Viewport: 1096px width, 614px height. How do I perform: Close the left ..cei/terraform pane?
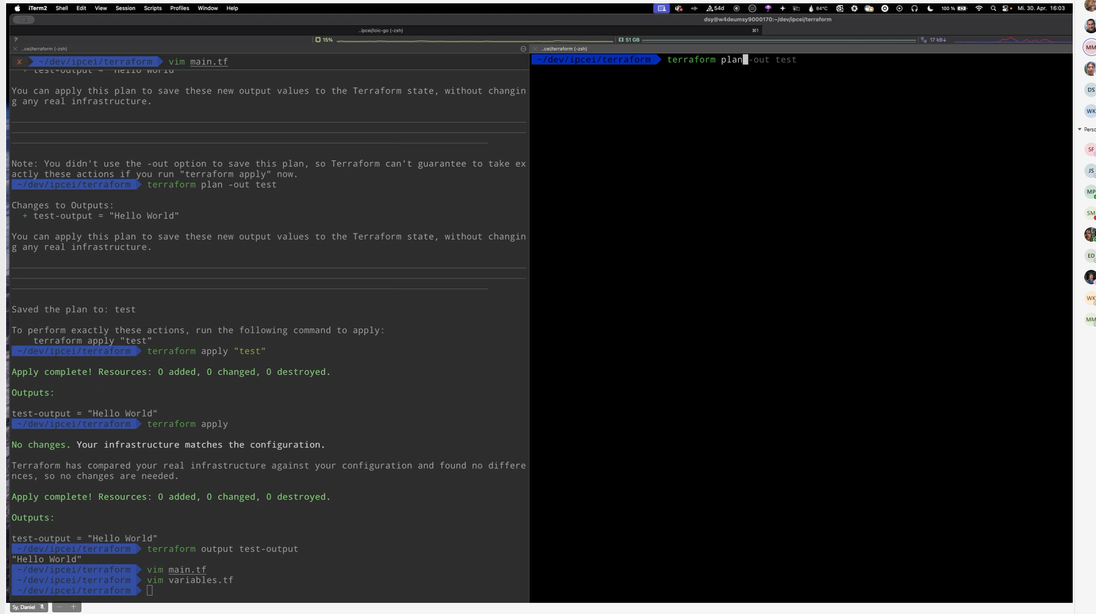coord(15,49)
